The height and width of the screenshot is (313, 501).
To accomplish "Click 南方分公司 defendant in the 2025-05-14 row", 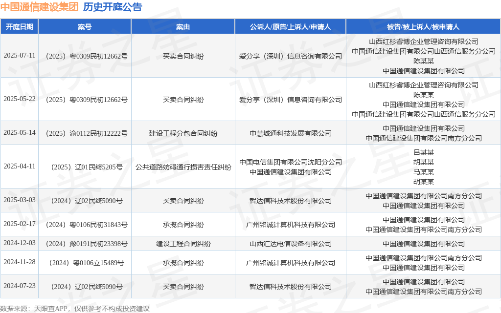I will pyautogui.click(x=424, y=138).
